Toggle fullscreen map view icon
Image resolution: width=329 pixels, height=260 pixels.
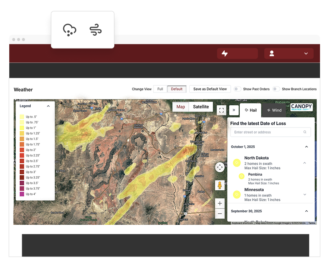[221, 110]
